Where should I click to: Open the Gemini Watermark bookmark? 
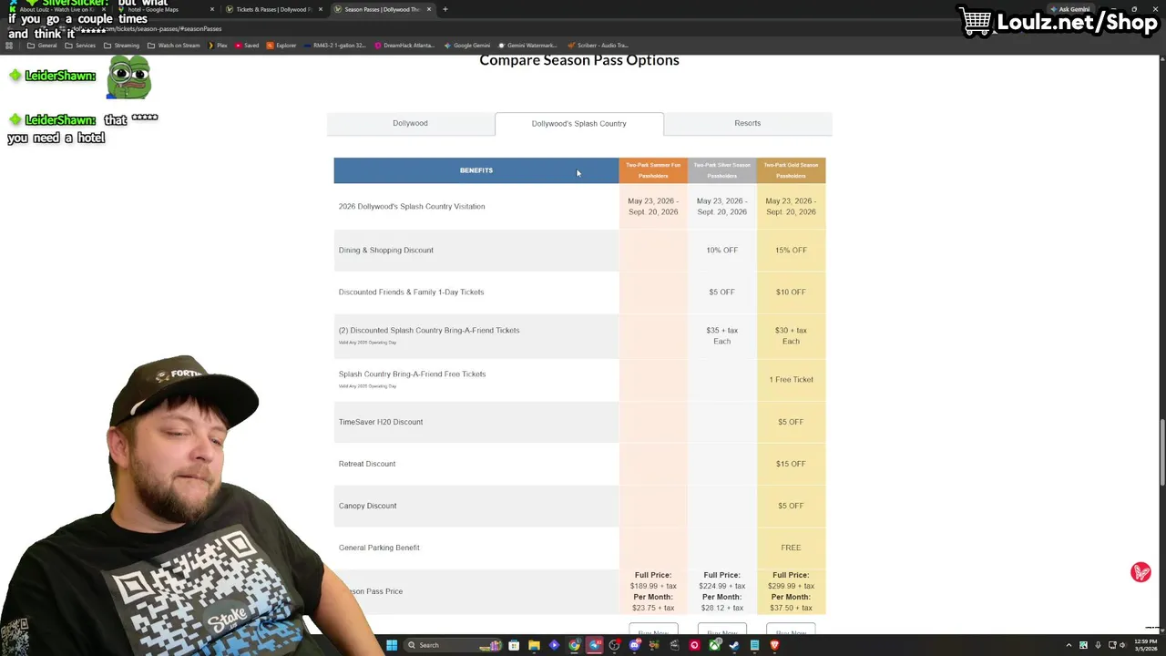click(527, 45)
